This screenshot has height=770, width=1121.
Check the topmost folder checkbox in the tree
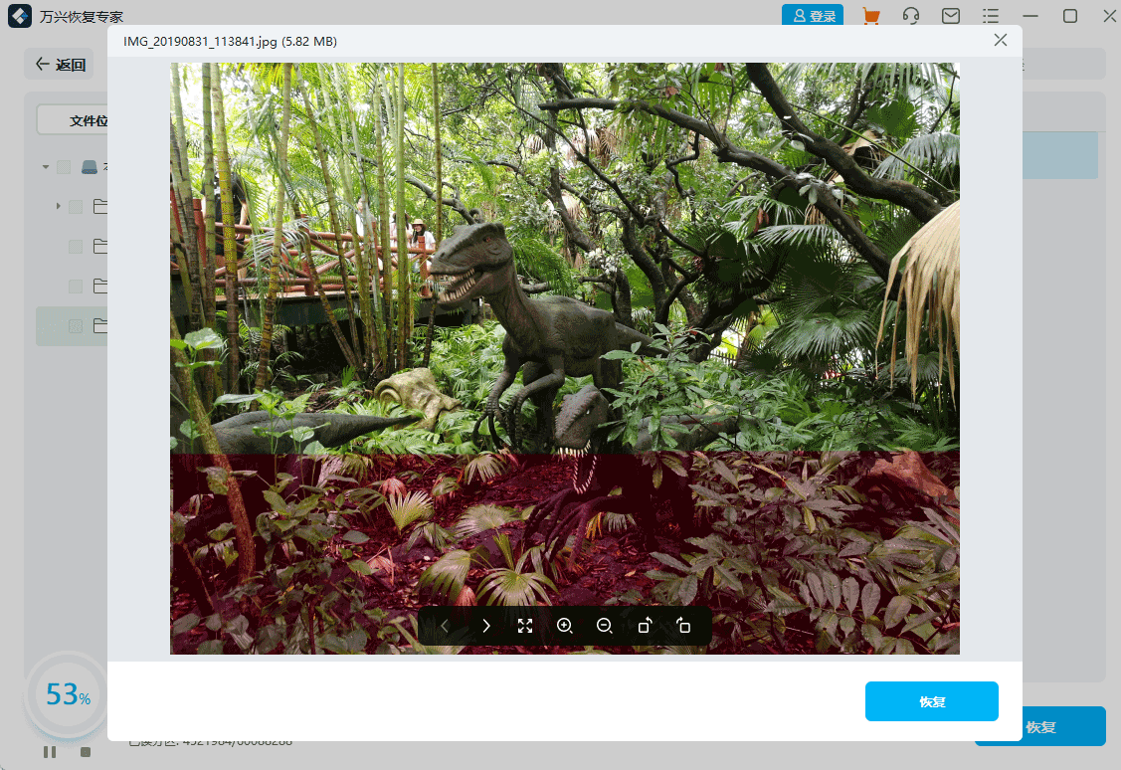click(x=75, y=206)
